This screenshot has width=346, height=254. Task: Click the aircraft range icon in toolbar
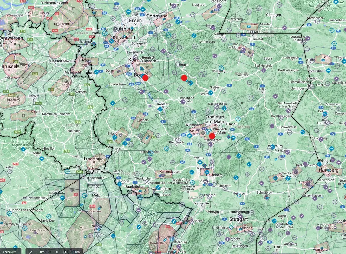65,252
